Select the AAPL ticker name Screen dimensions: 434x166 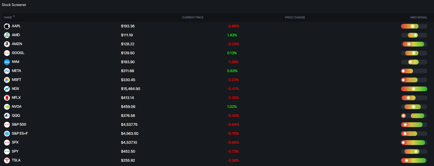[x=16, y=26]
